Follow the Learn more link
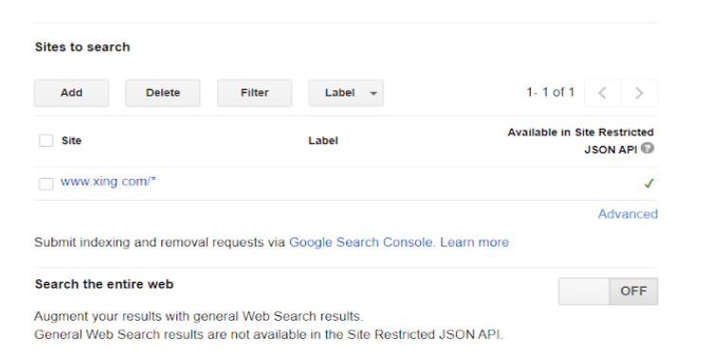The height and width of the screenshot is (354, 728). 475,242
